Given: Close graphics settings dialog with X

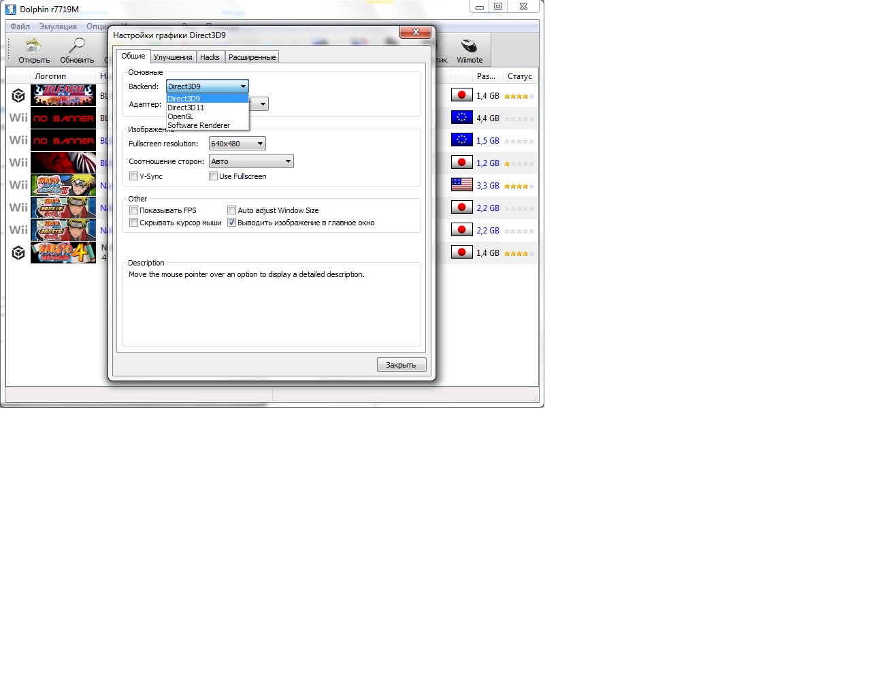Looking at the screenshot, I should click(416, 32).
